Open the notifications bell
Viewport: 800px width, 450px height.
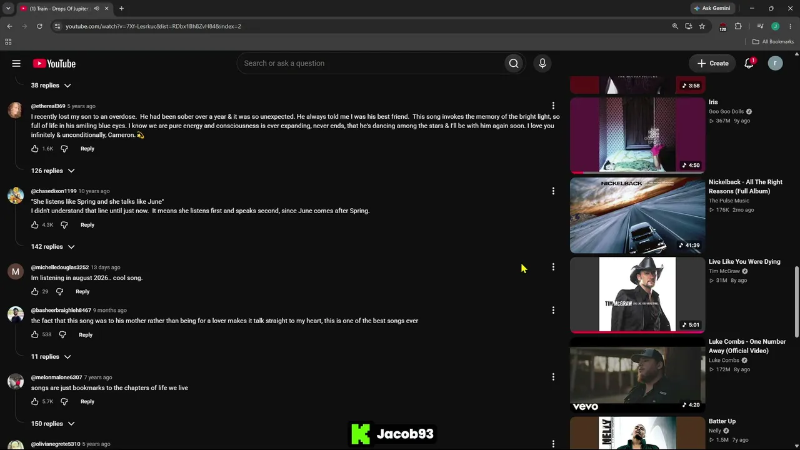pyautogui.click(x=749, y=63)
